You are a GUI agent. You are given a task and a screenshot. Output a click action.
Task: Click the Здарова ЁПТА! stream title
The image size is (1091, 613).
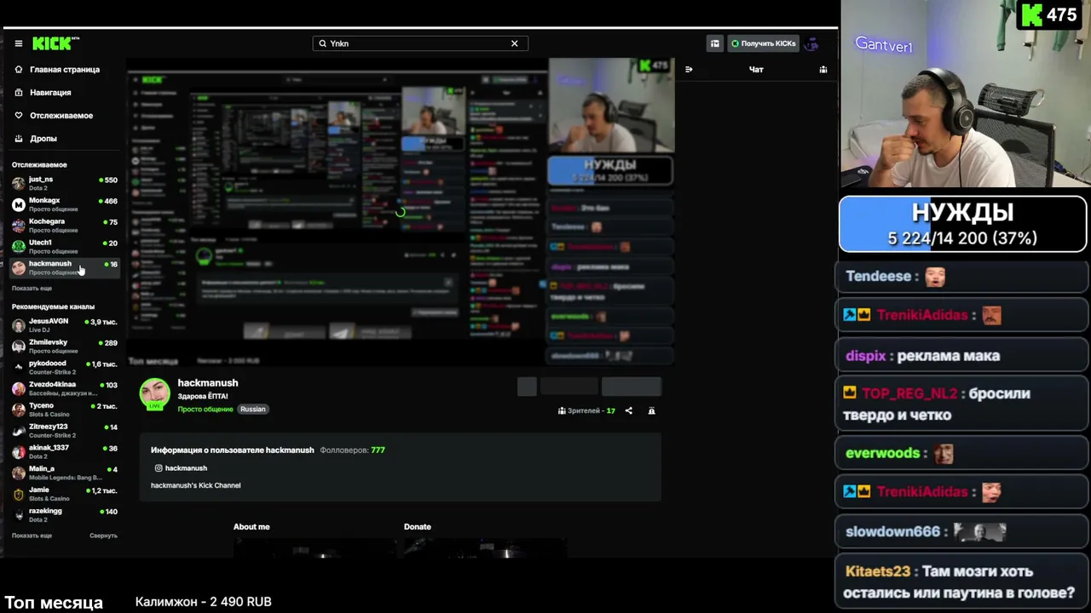[203, 397]
